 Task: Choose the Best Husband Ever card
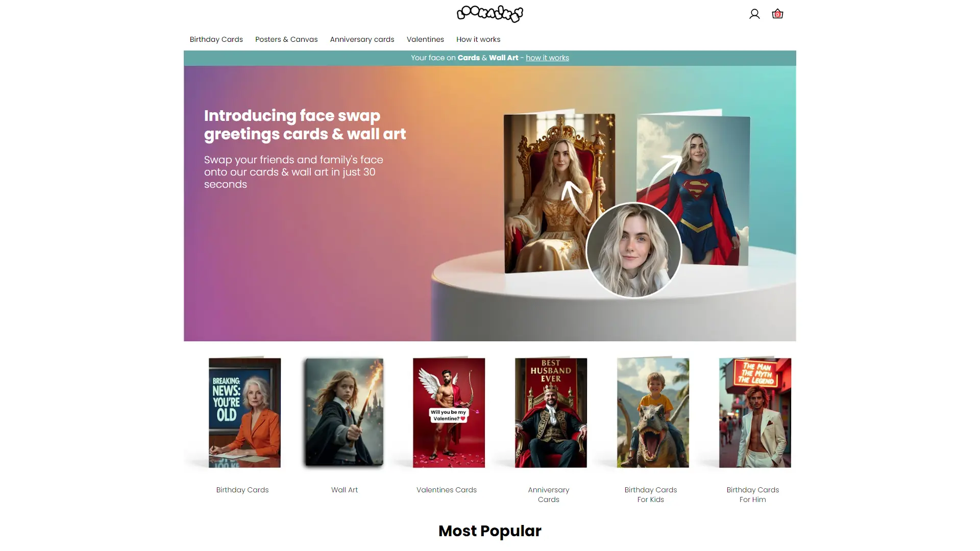(x=551, y=413)
